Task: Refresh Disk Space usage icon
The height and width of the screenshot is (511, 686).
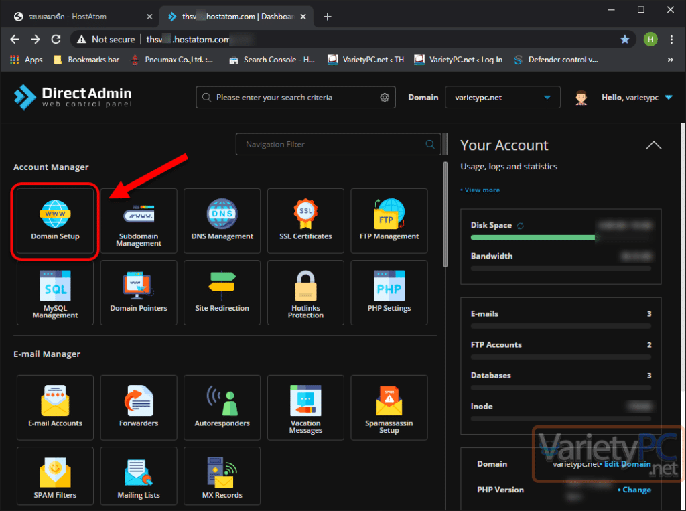Action: tap(520, 226)
